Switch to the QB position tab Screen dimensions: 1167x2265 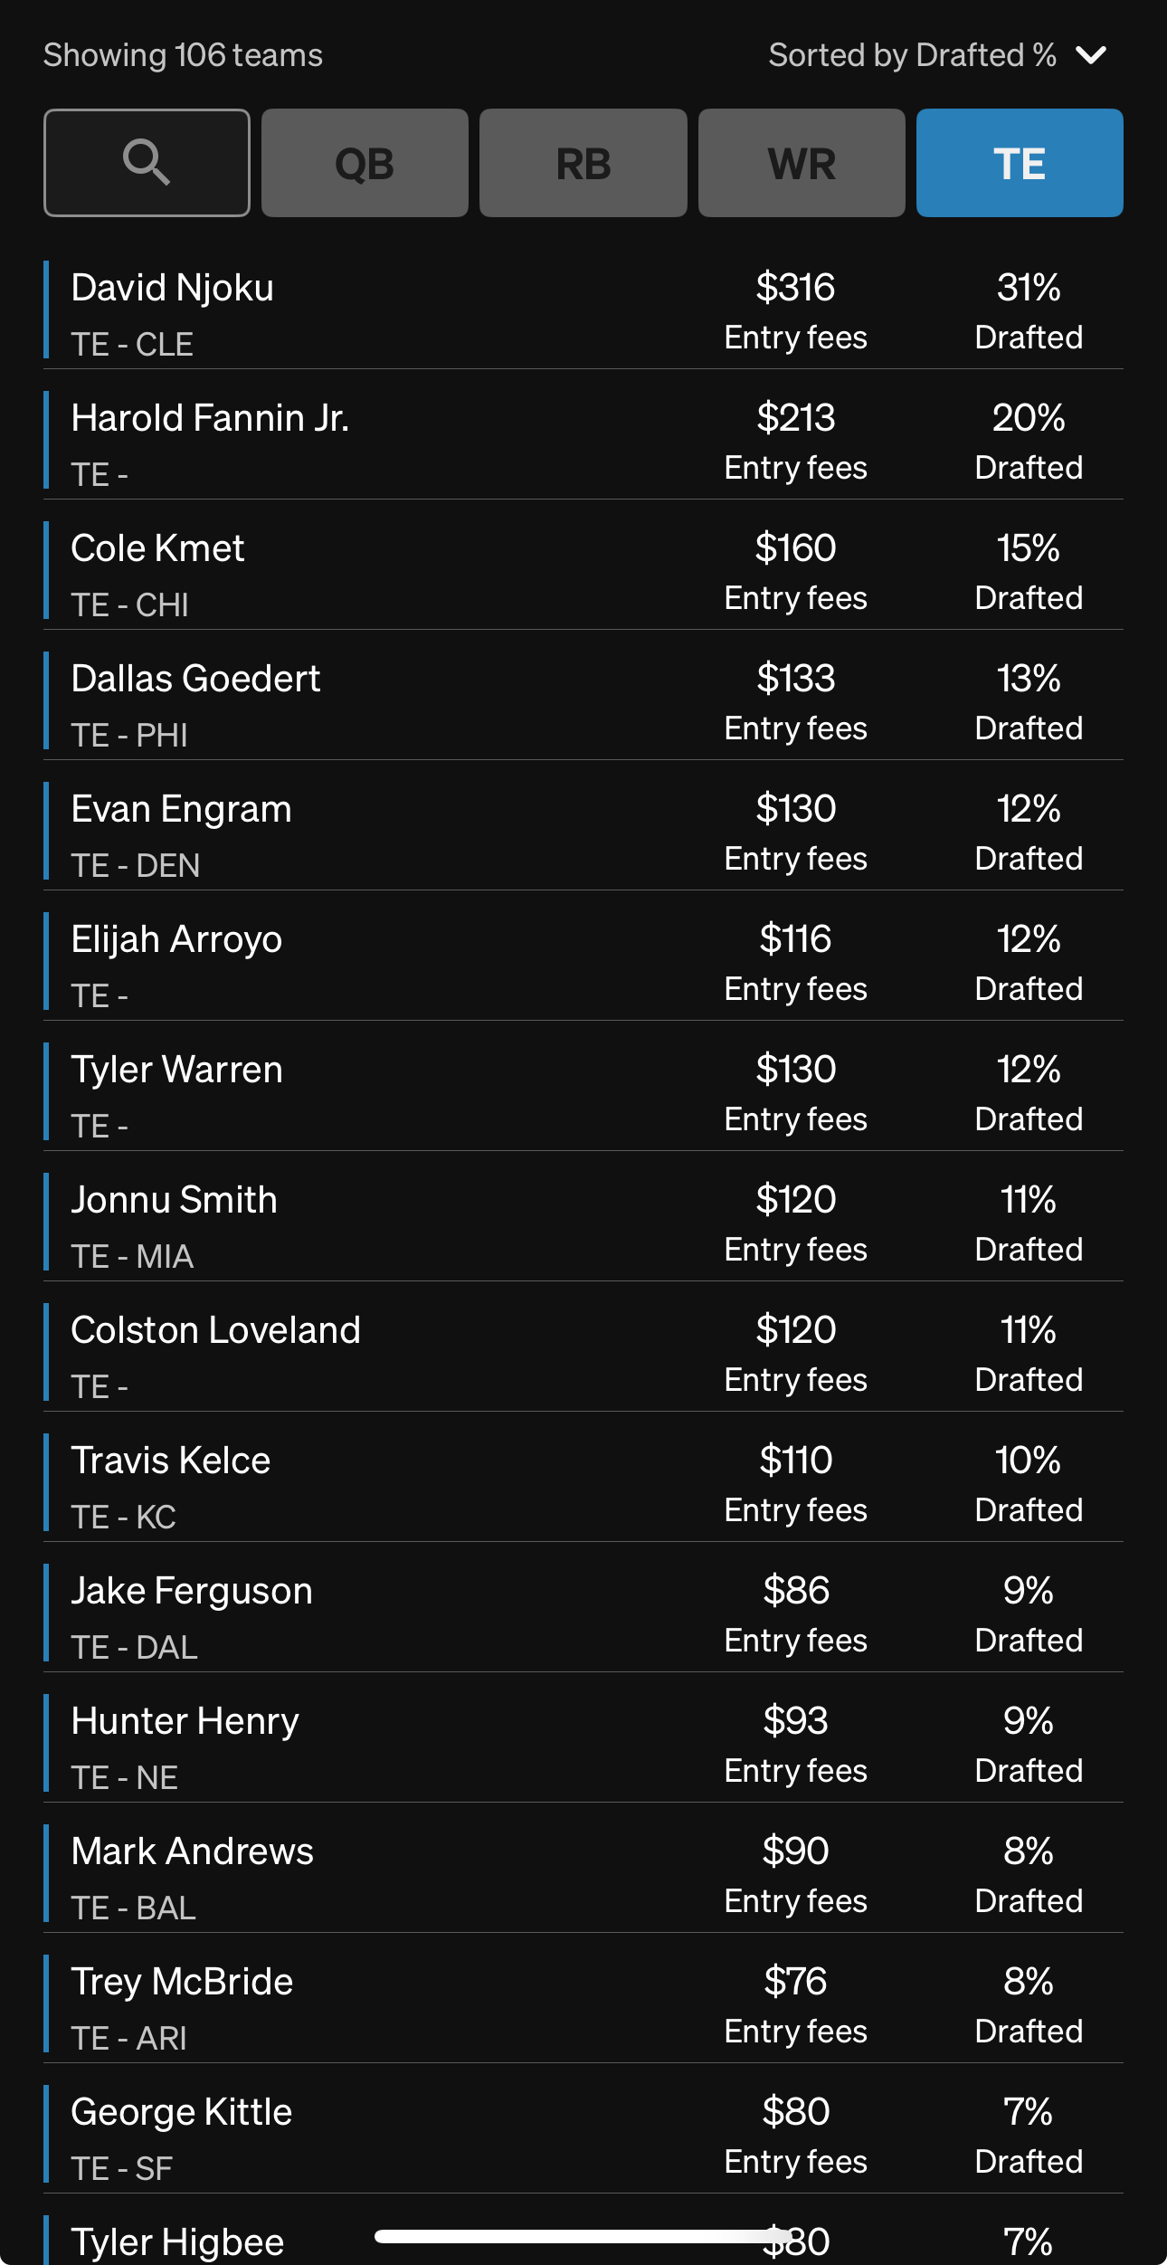click(365, 163)
